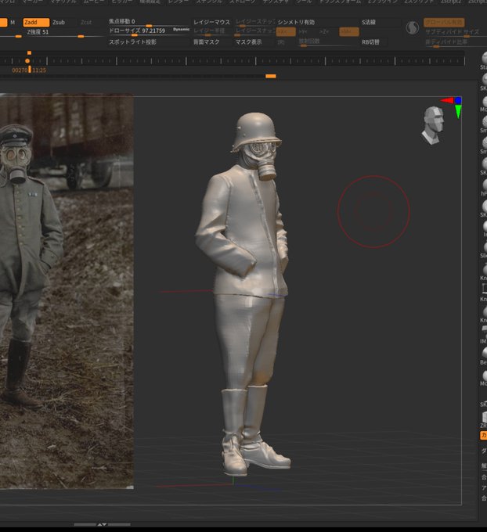Switch to Zsub mode
Image resolution: width=487 pixels, height=532 pixels.
(59, 23)
